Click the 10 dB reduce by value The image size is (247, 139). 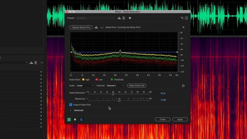163,100
